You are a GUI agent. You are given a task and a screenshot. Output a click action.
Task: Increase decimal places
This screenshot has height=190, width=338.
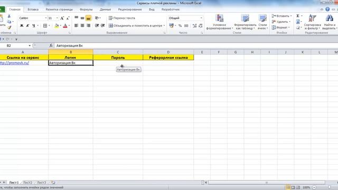(x=194, y=26)
